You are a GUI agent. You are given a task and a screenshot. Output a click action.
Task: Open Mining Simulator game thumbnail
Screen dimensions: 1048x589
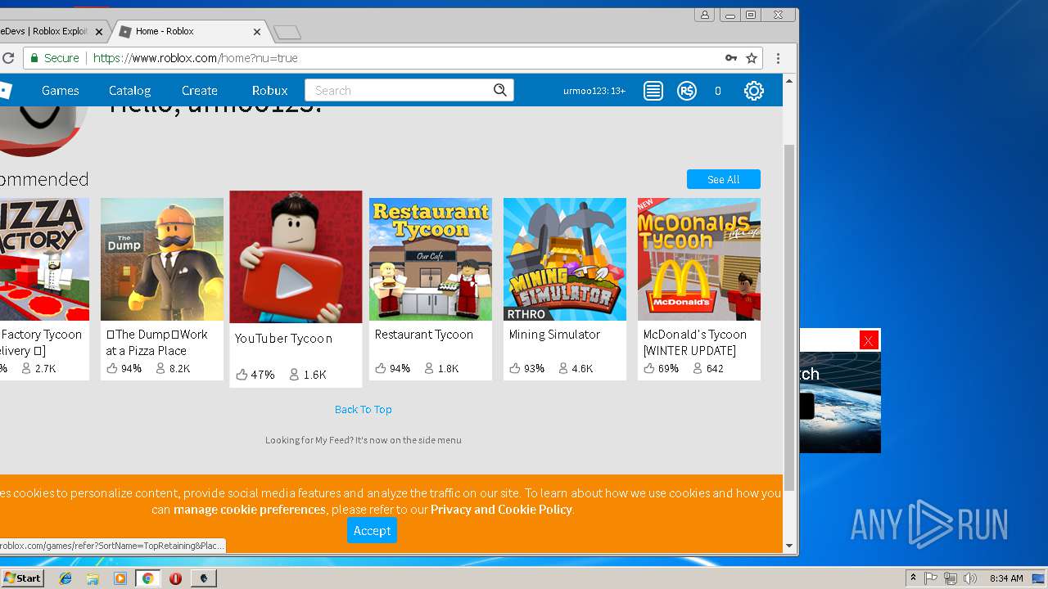tap(565, 259)
